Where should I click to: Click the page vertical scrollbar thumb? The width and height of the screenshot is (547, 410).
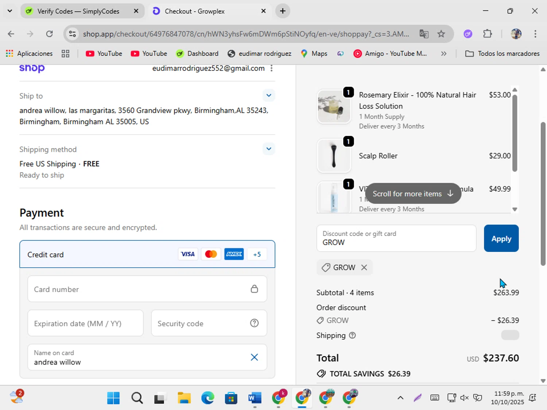tap(543, 193)
